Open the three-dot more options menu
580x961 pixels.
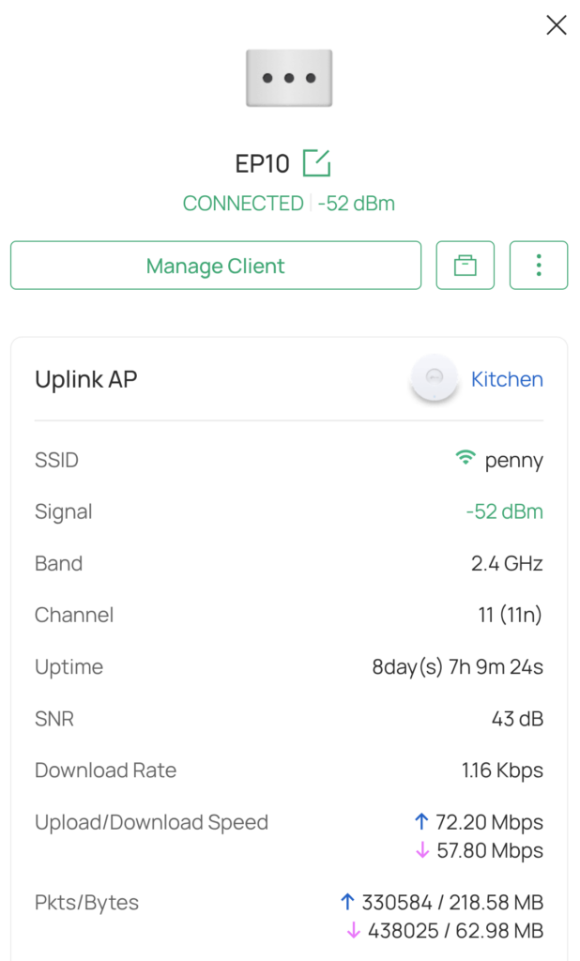539,266
